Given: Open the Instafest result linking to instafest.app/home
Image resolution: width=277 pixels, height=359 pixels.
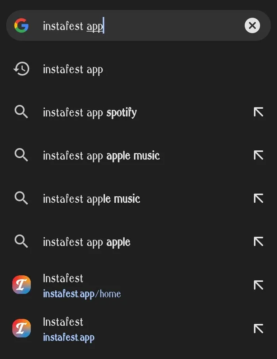Looking at the screenshot, I should point(82,284).
